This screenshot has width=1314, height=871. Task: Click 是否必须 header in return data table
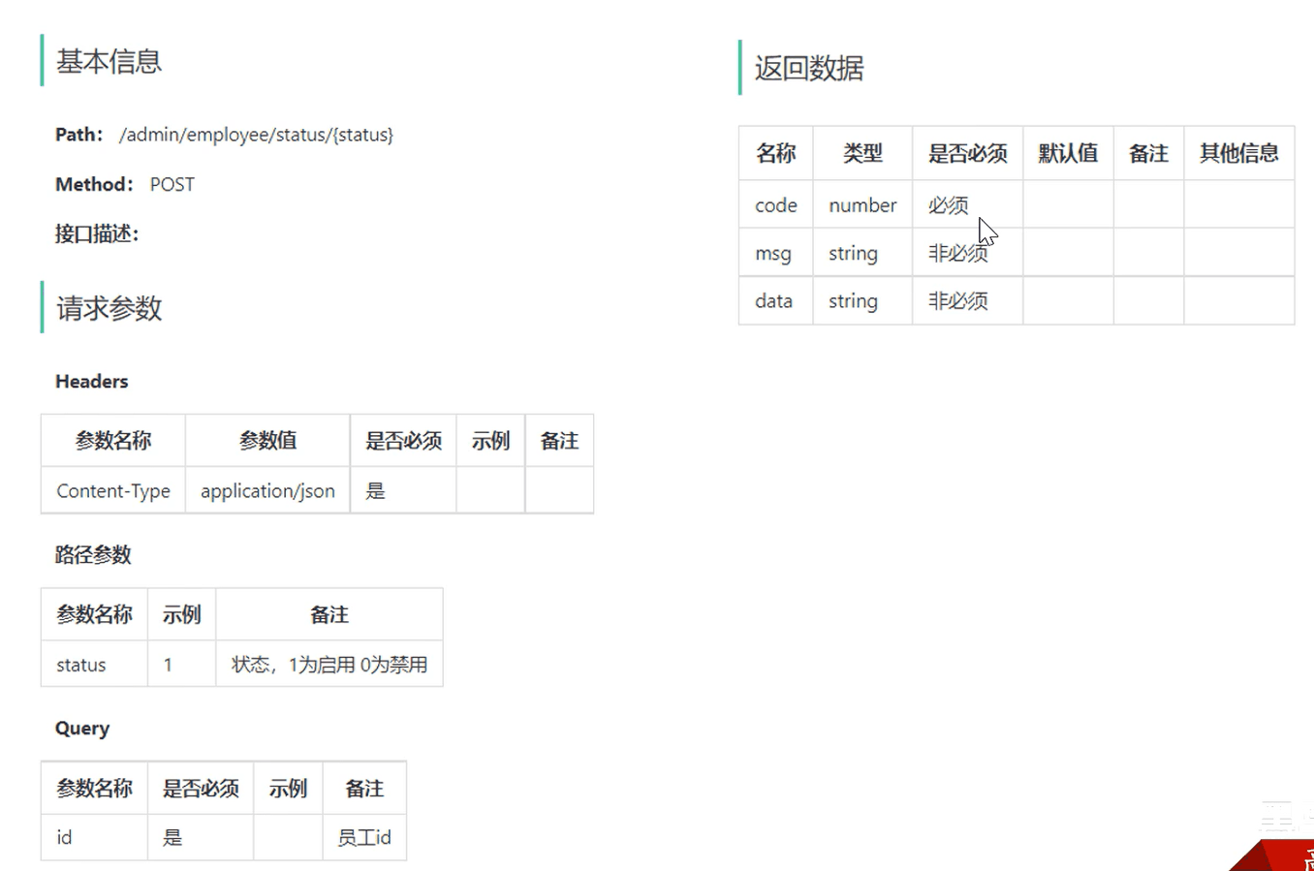tap(967, 153)
